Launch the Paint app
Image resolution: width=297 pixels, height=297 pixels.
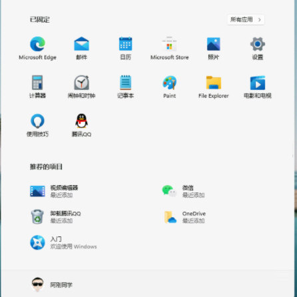pyautogui.click(x=169, y=87)
